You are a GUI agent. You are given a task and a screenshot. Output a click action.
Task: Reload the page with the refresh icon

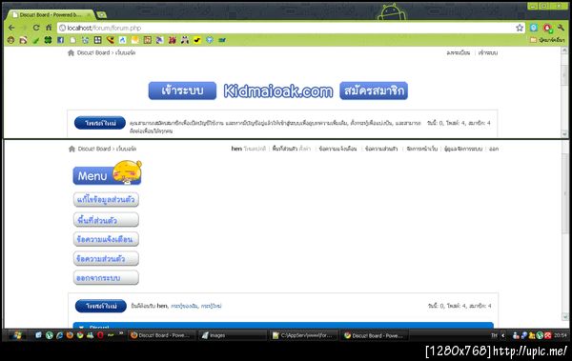point(36,28)
